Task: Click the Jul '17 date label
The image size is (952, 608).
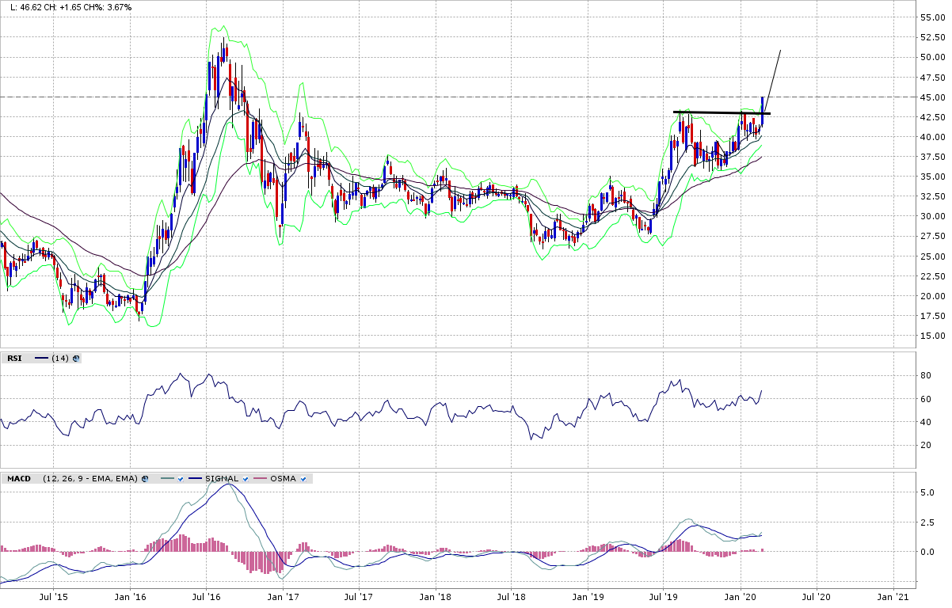Action: pos(359,595)
